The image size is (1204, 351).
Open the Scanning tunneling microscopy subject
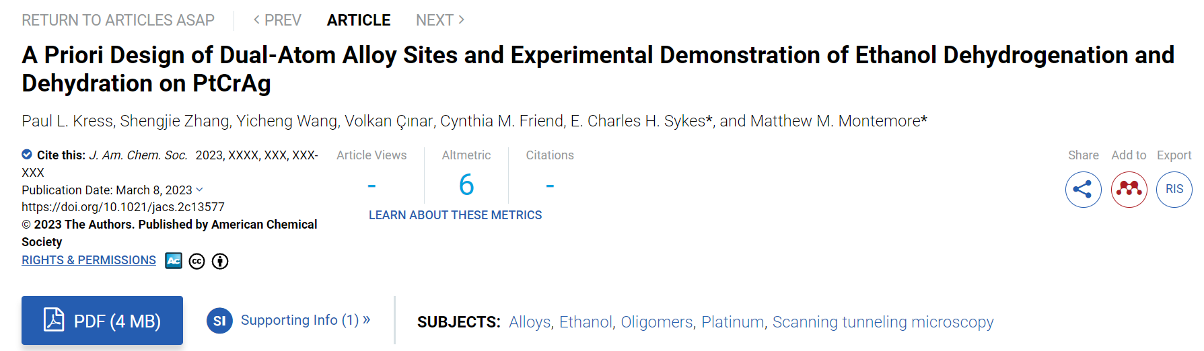tap(883, 322)
